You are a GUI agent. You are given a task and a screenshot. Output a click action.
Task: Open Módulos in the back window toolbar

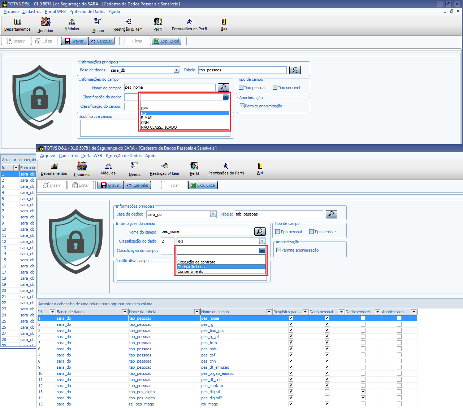point(72,25)
